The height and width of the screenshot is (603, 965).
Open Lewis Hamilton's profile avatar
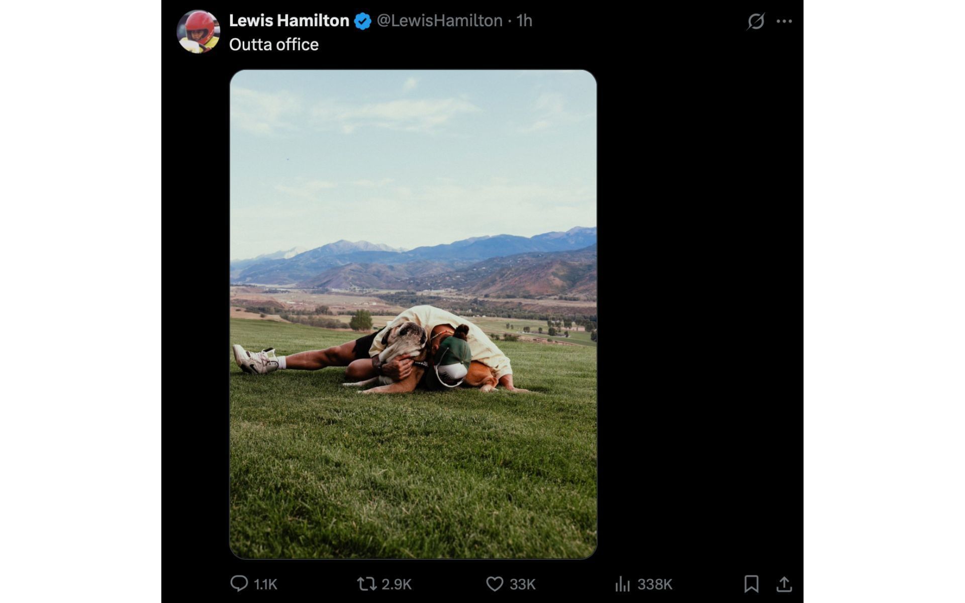pyautogui.click(x=198, y=31)
